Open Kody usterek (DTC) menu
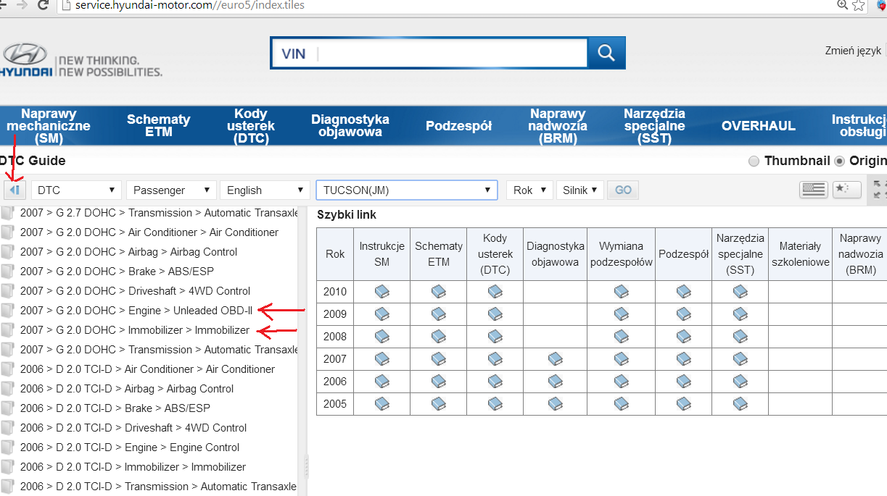The height and width of the screenshot is (496, 887). pos(251,125)
